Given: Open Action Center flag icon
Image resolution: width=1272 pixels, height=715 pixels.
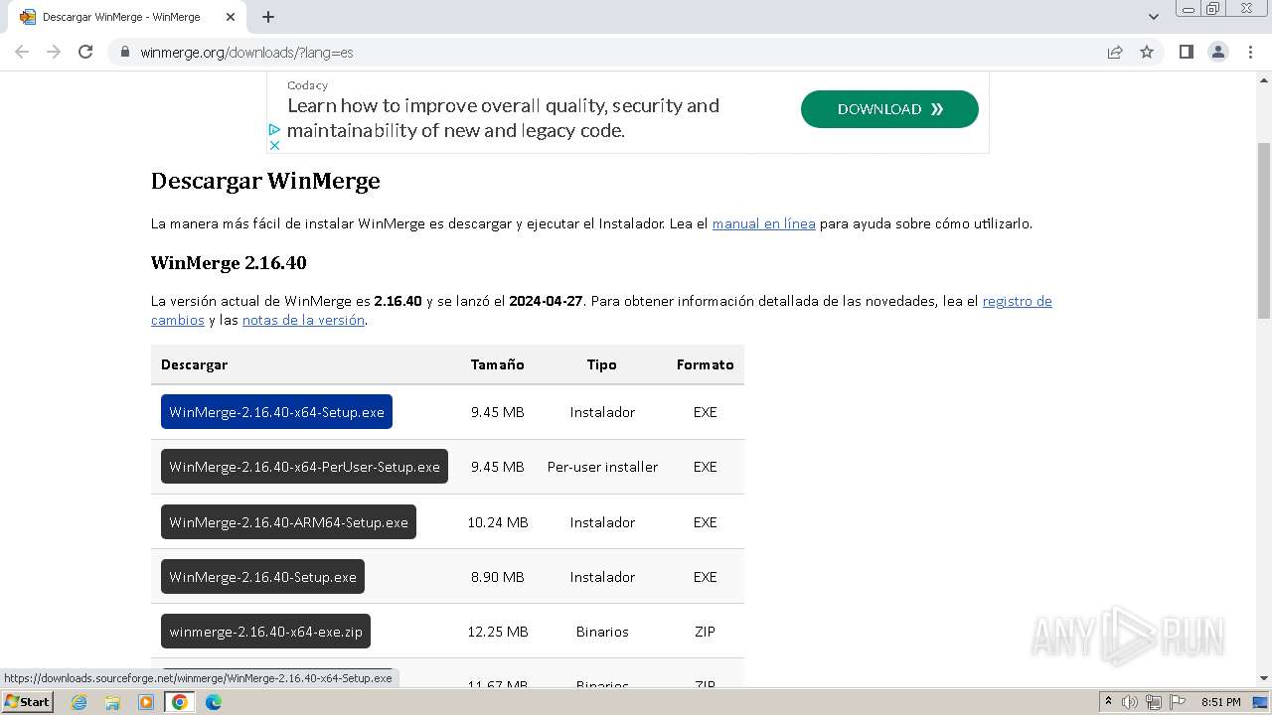Looking at the screenshot, I should (1176, 702).
